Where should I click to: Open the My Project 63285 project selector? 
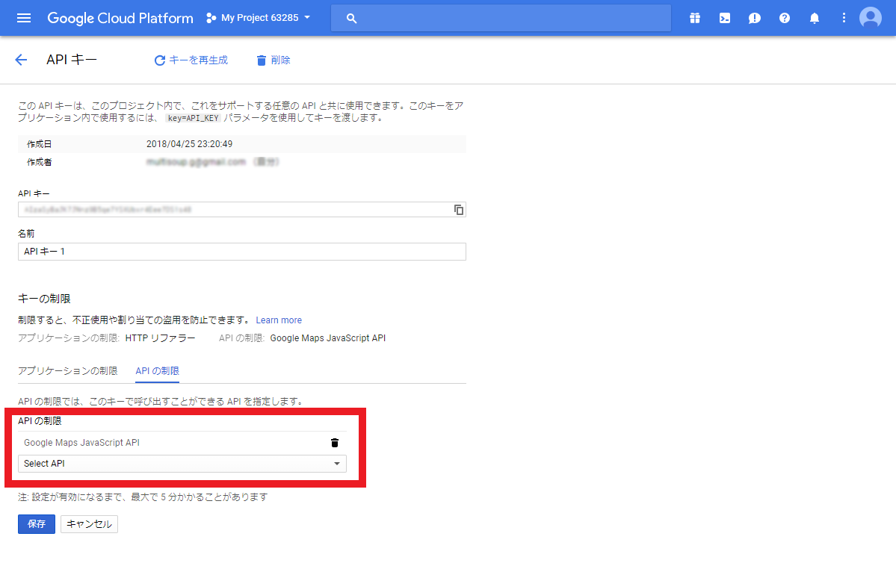[258, 17]
